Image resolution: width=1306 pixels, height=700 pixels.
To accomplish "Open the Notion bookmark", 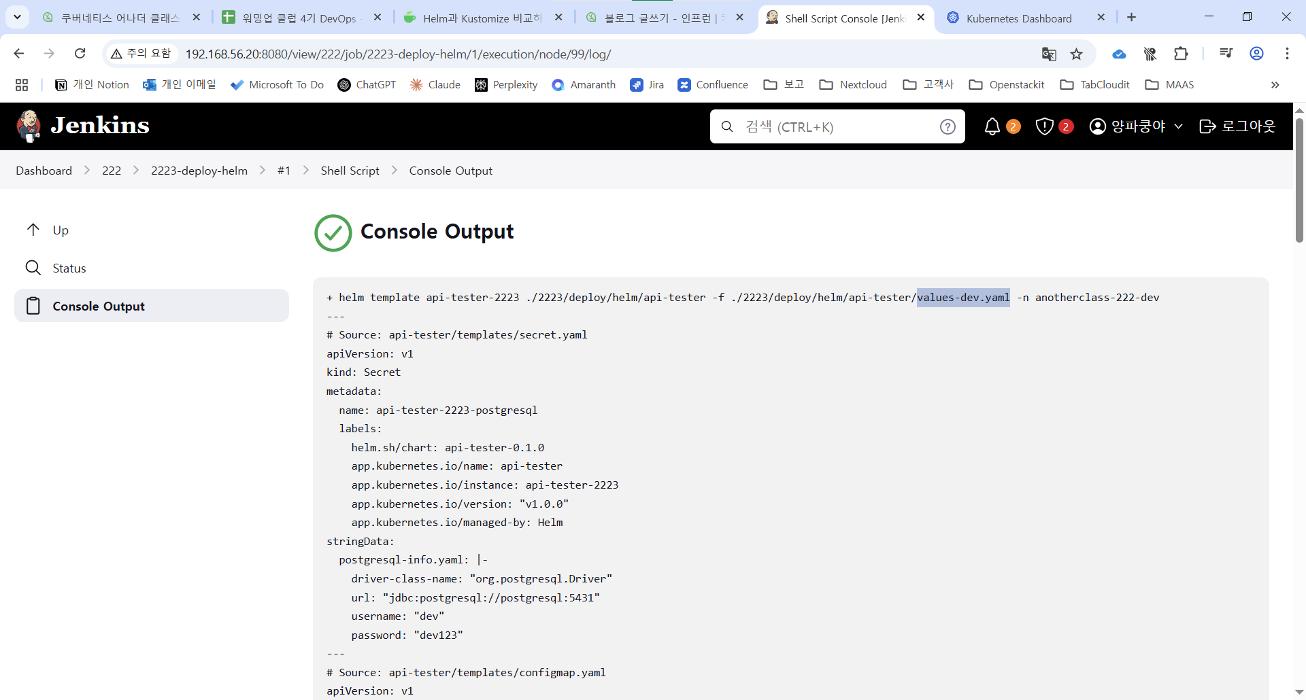I will [92, 85].
